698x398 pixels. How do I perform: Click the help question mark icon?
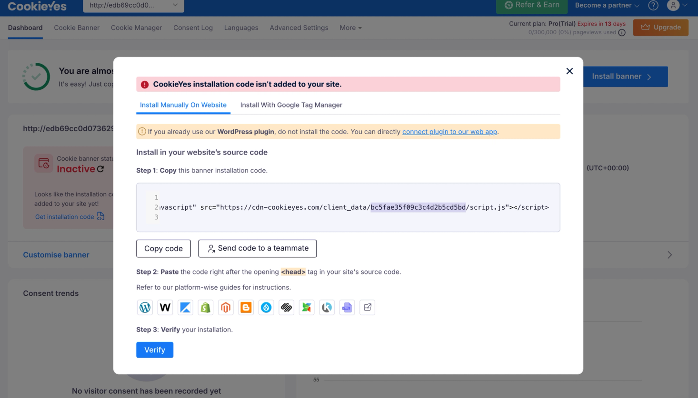pyautogui.click(x=653, y=5)
